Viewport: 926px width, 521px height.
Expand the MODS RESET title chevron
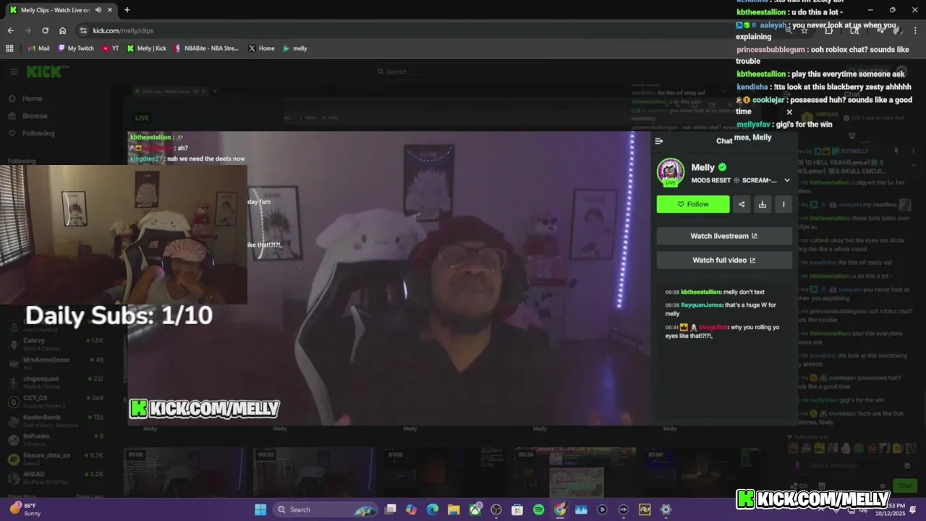787,180
